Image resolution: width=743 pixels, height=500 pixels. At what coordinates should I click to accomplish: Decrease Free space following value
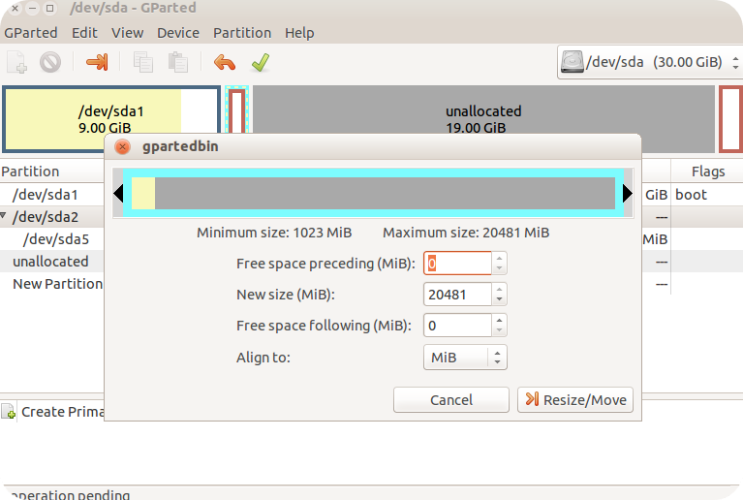499,330
